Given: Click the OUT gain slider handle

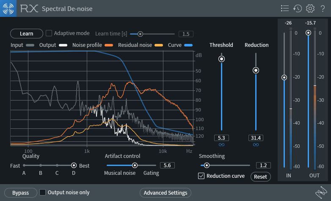Looking at the screenshot, I should click(309, 33).
